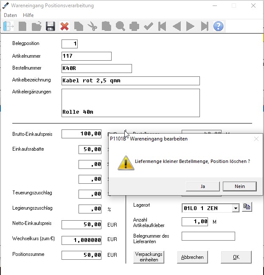
Task: Click the application icon in title bar
Action: [6, 6]
